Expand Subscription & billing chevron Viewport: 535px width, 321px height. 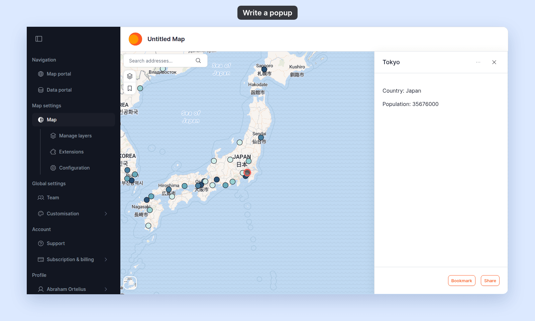(x=106, y=259)
